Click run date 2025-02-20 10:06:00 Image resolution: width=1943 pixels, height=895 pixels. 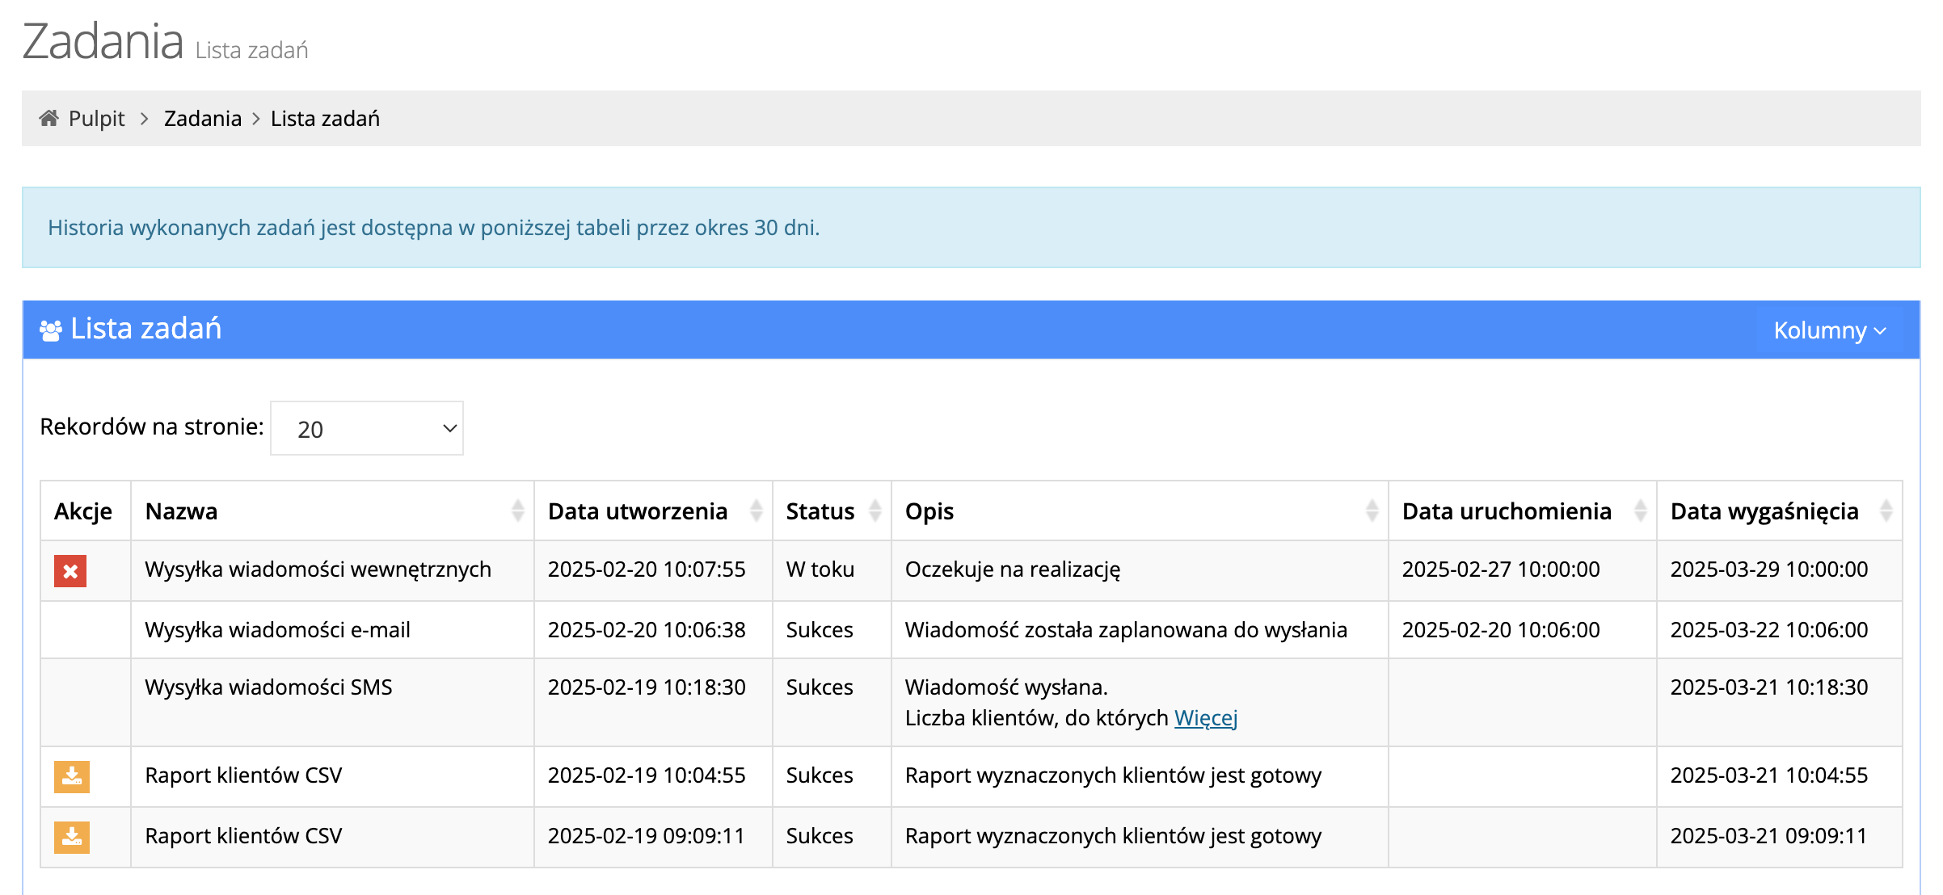pyautogui.click(x=1501, y=630)
